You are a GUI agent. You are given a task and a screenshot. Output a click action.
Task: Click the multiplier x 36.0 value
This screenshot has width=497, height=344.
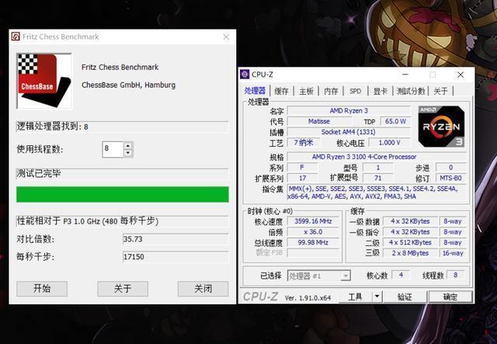[313, 231]
